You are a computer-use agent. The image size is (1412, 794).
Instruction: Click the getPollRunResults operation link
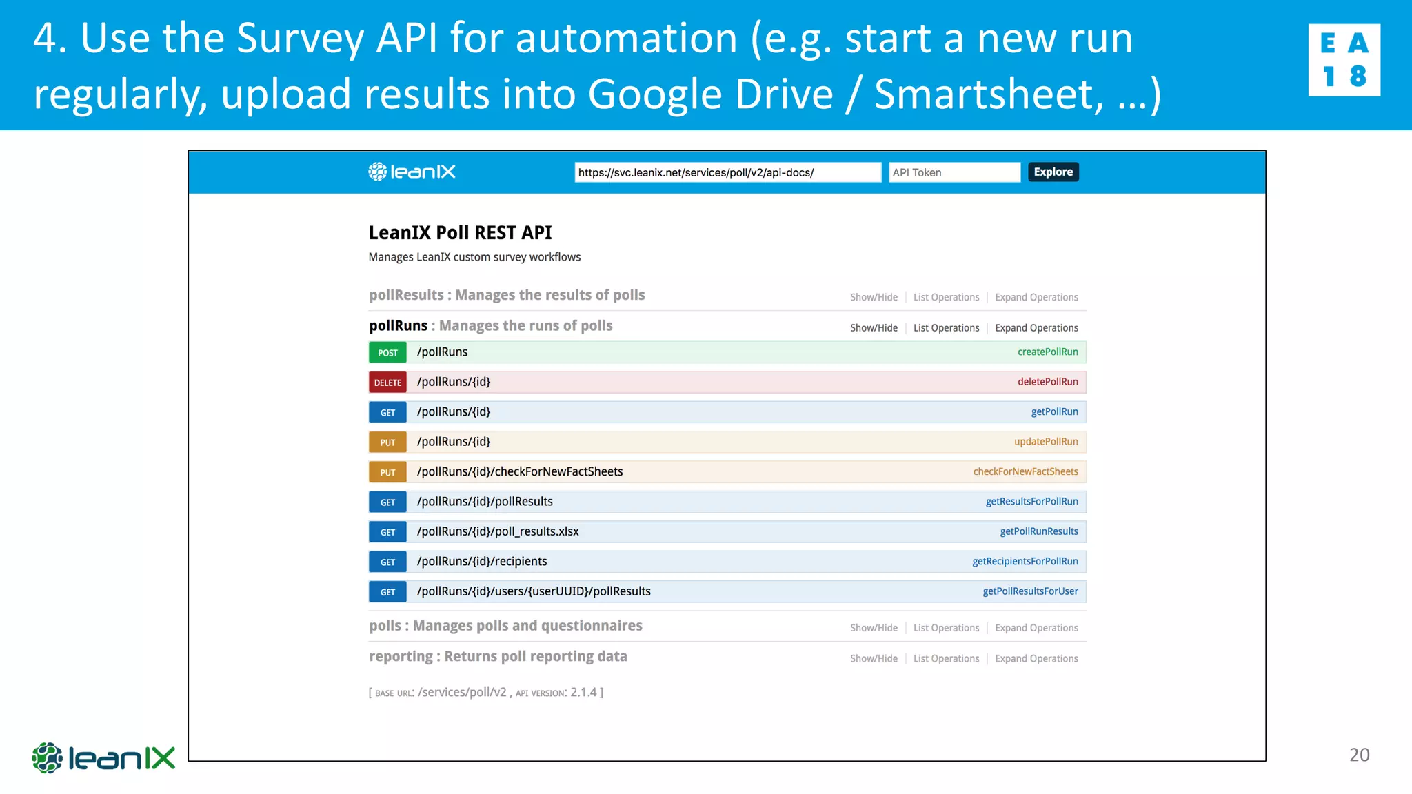pos(1039,531)
